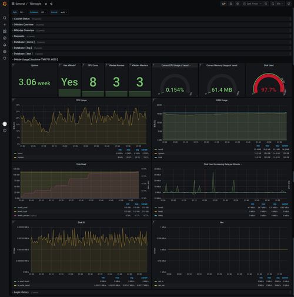Open the Disk IO panel title menu
This screenshot has height=297, width=294.
[x=81, y=222]
